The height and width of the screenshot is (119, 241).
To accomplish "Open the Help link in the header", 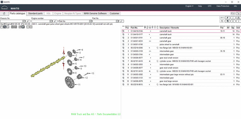I will [x=200, y=6].
